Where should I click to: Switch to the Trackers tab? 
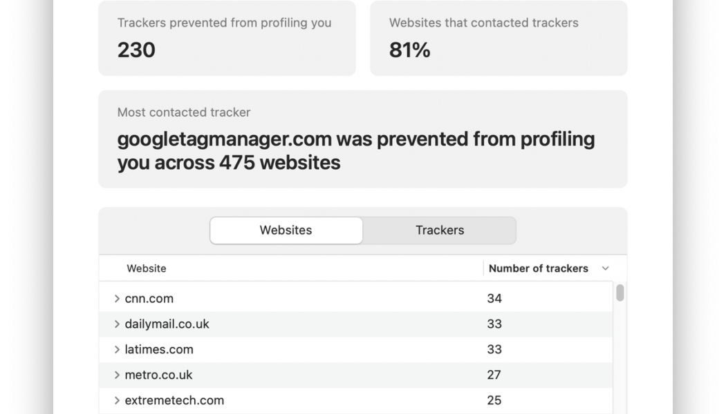tap(440, 230)
